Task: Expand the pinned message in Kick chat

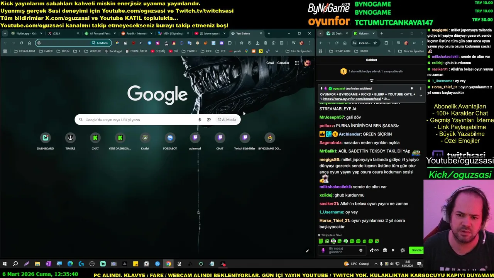Action: click(x=421, y=95)
